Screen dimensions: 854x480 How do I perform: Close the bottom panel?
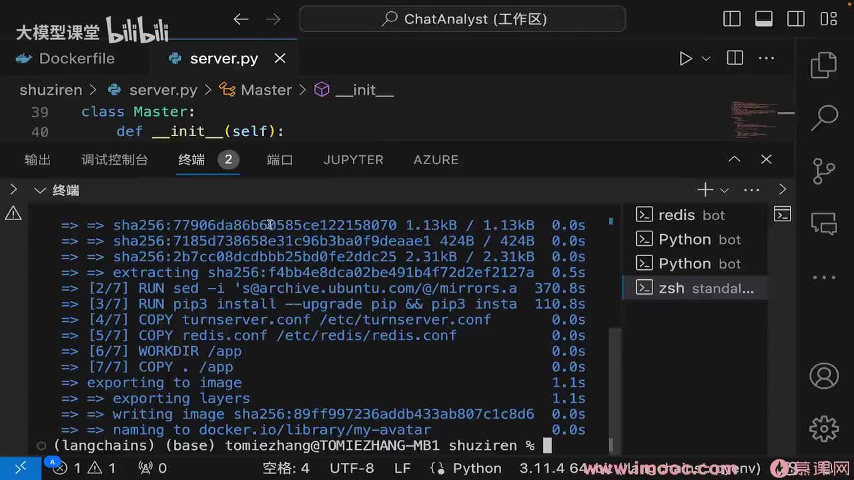click(766, 159)
